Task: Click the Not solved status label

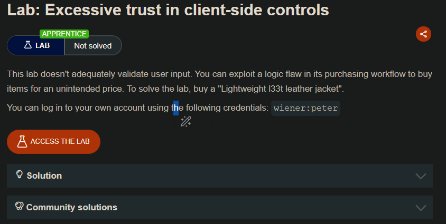Action: click(x=92, y=45)
